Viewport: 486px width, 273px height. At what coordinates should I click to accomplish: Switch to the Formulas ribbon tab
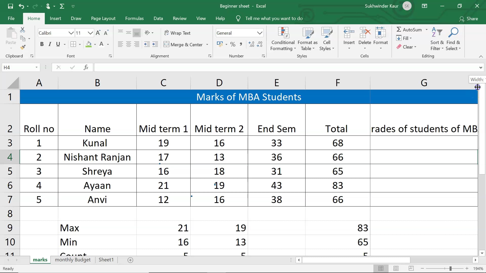click(134, 18)
